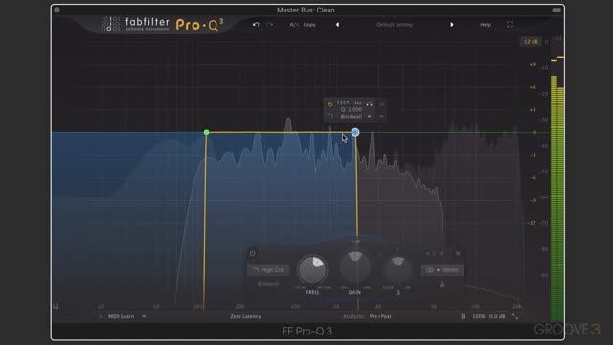Click the Q knob
613x345 pixels.
pyautogui.click(x=398, y=269)
